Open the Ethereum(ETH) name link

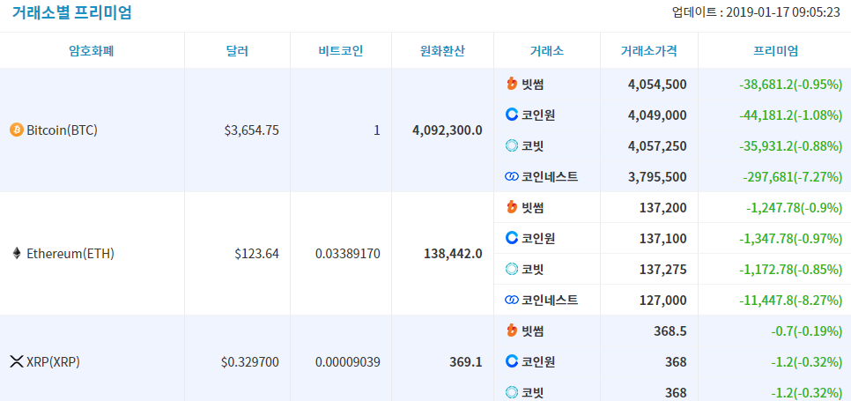click(x=70, y=254)
